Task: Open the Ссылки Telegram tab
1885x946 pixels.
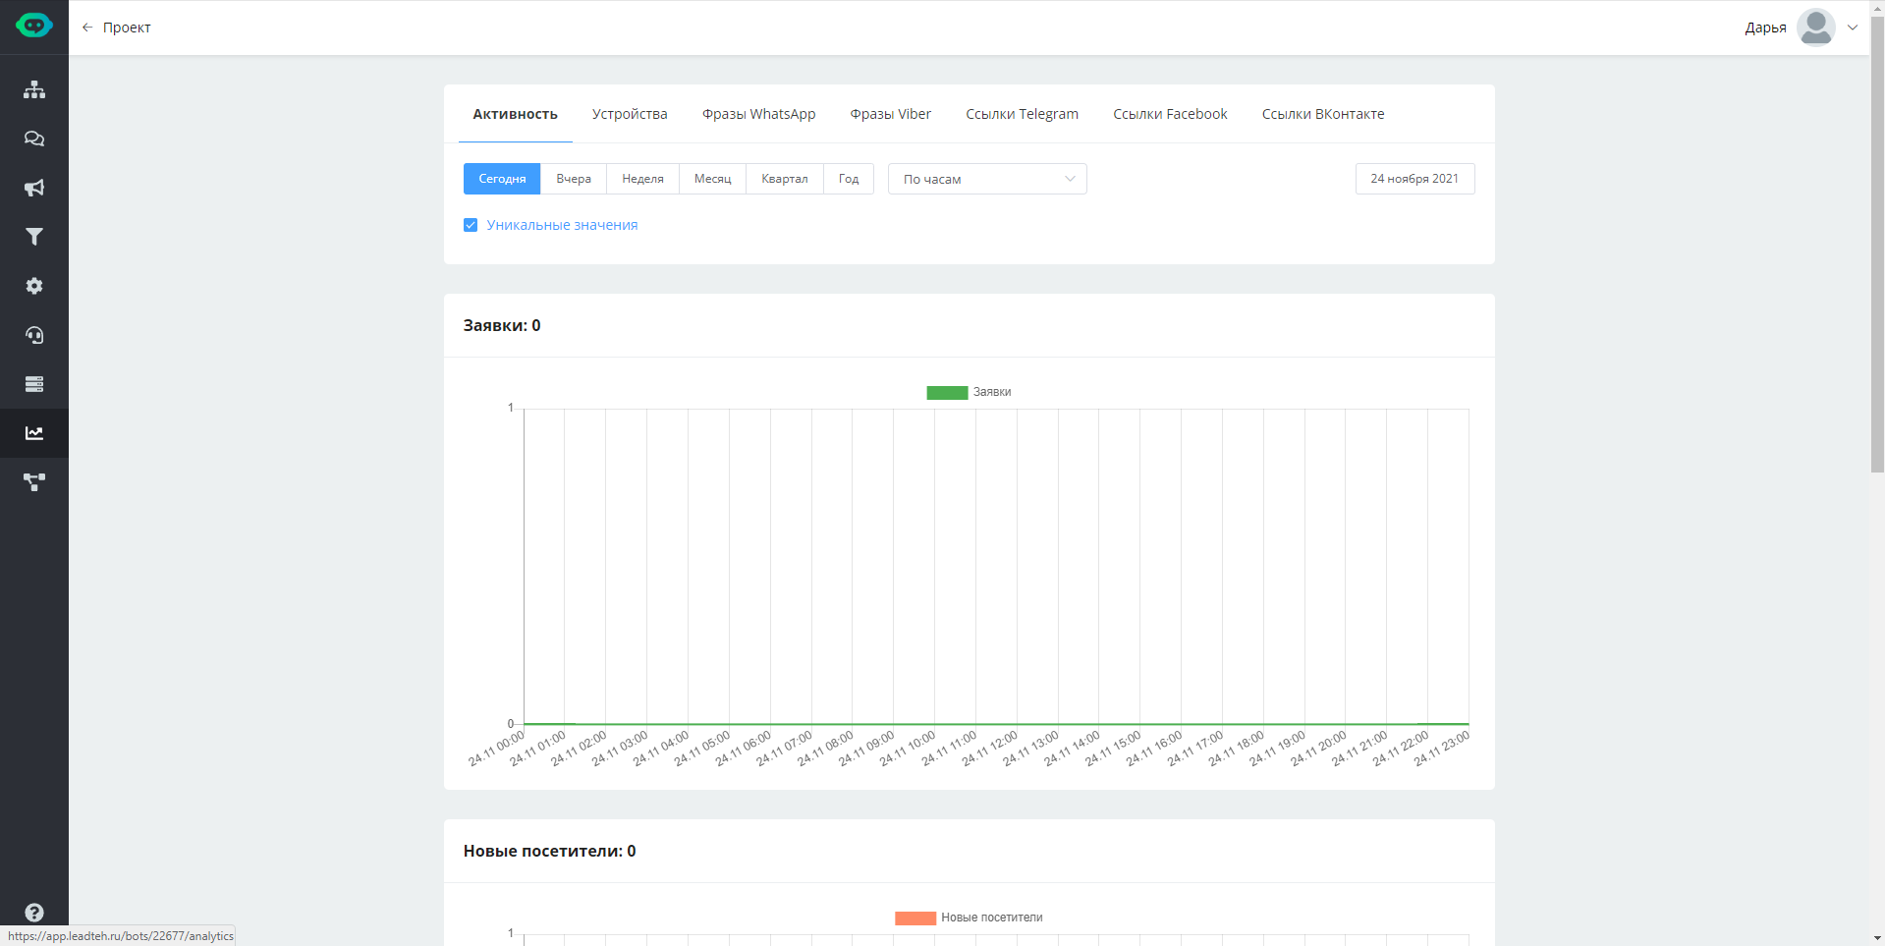Action: tap(1022, 114)
